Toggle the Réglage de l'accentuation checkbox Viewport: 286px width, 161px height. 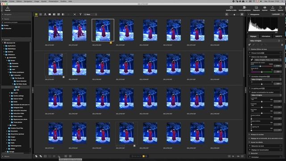(x=281, y=150)
